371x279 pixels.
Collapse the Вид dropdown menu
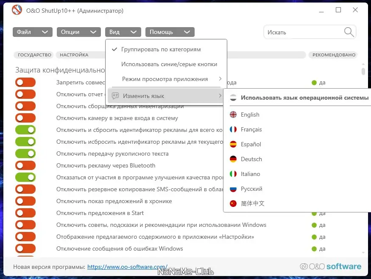pos(123,32)
